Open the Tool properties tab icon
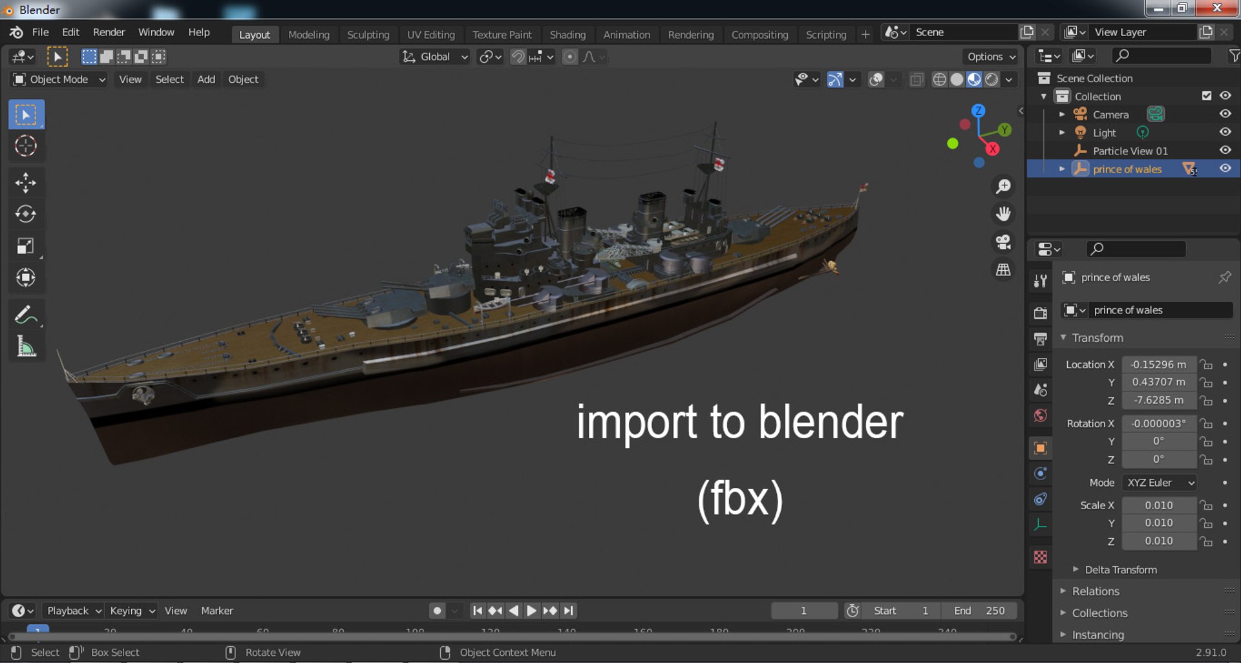Viewport: 1241px width, 663px height. [x=1040, y=280]
